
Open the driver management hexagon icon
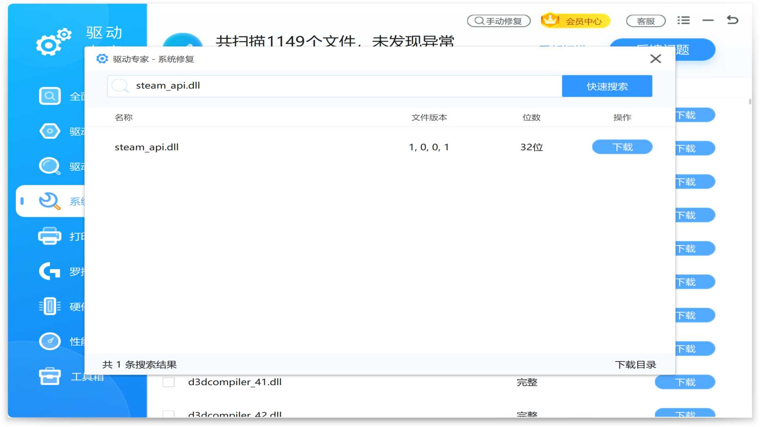click(x=50, y=131)
